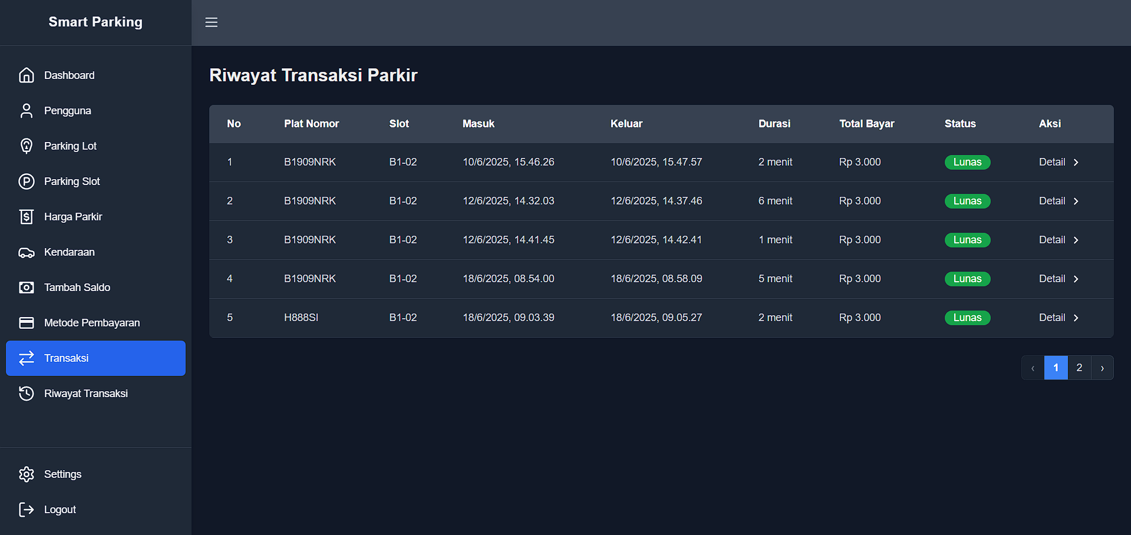Click the next page arrow
1131x535 pixels.
[x=1102, y=368]
